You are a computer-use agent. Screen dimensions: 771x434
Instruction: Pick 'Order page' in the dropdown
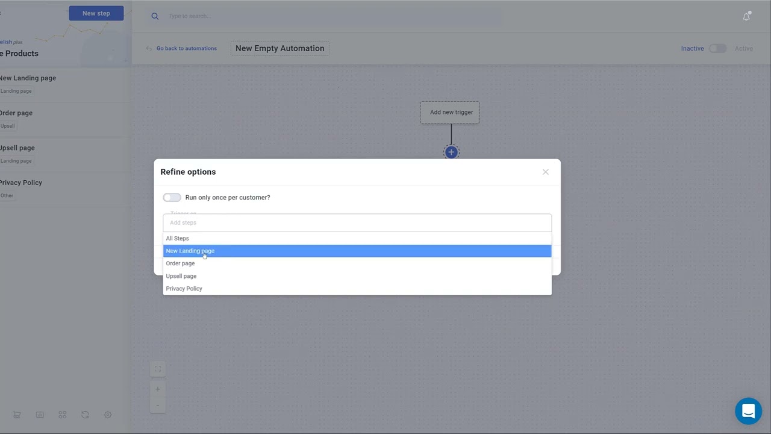181,263
